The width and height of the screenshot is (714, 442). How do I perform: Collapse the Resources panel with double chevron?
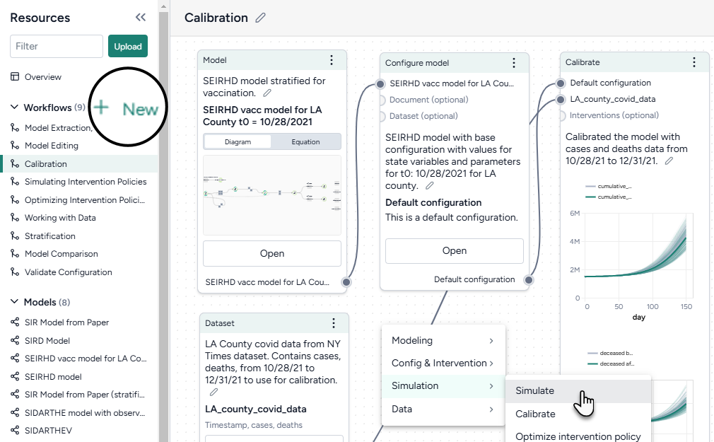[141, 18]
